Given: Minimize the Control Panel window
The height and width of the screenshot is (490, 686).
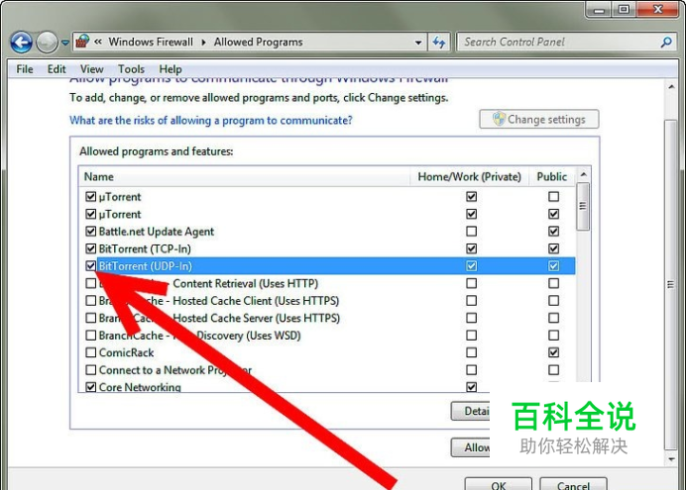Looking at the screenshot, I should point(599,9).
